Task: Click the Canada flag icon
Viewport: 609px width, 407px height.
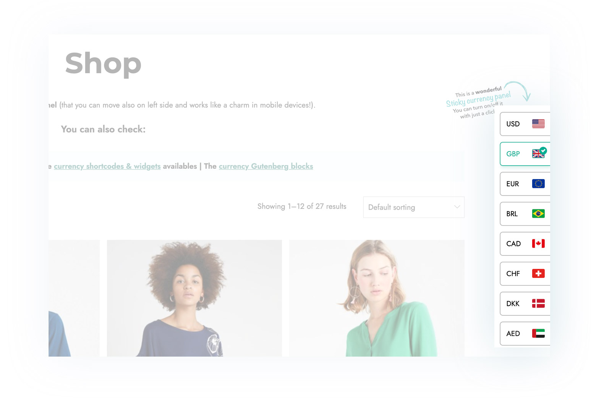Action: coord(538,244)
